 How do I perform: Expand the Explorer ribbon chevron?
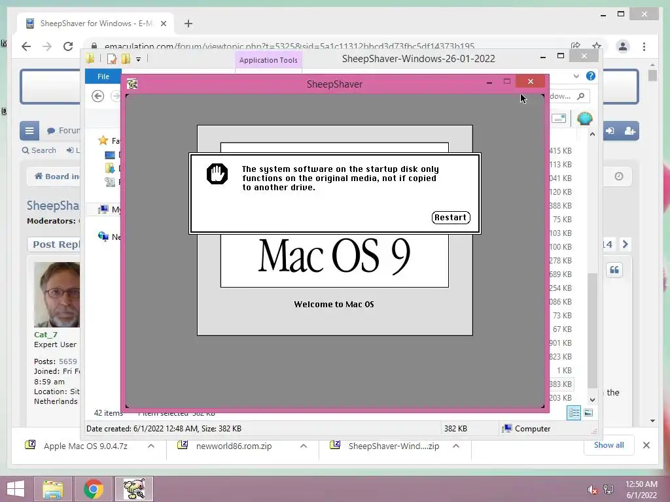point(576,76)
